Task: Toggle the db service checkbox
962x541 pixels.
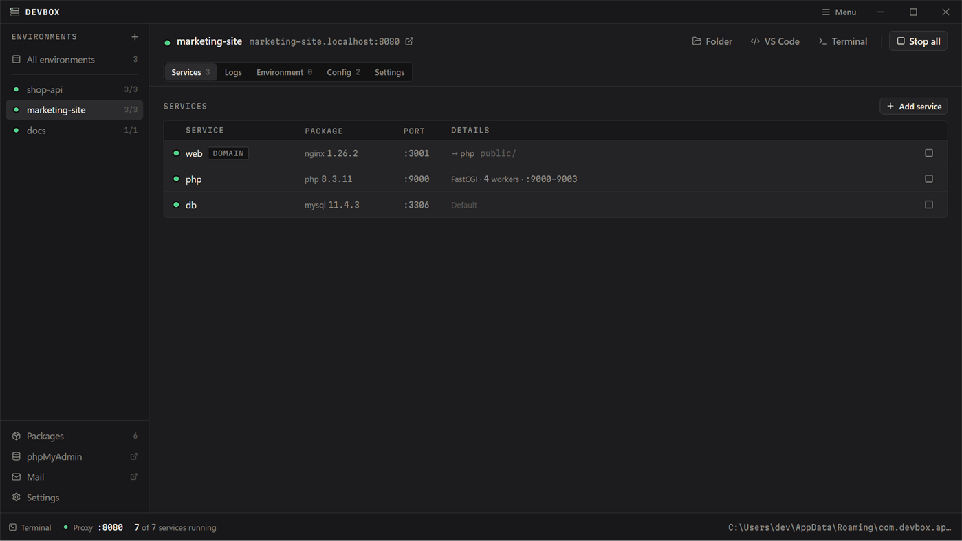Action: coord(929,205)
